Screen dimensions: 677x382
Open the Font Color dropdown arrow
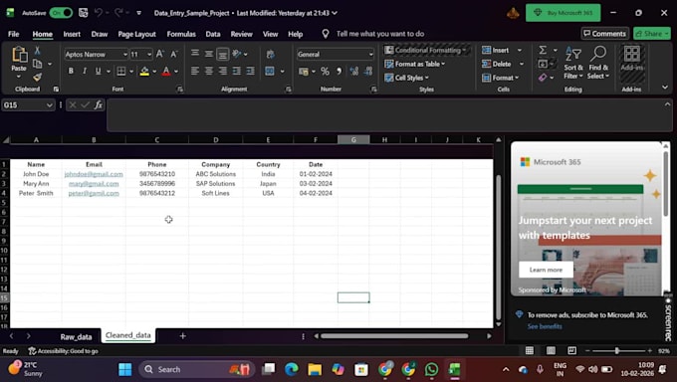(176, 72)
